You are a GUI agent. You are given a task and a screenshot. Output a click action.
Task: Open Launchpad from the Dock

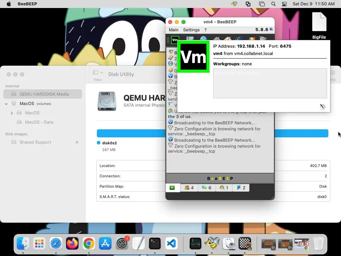tap(39, 243)
